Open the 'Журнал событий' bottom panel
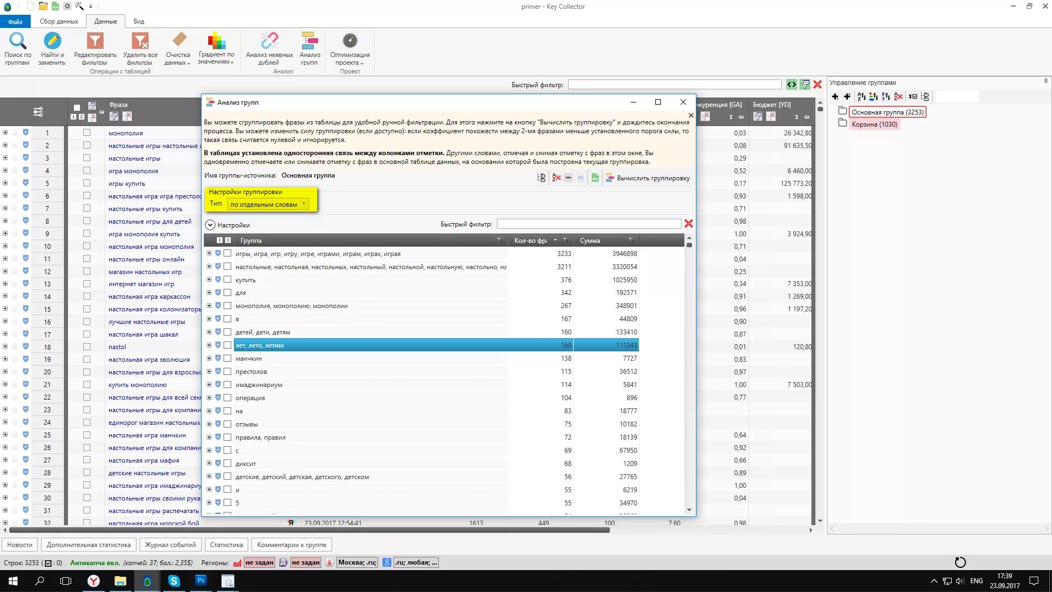1052x592 pixels. [x=170, y=545]
